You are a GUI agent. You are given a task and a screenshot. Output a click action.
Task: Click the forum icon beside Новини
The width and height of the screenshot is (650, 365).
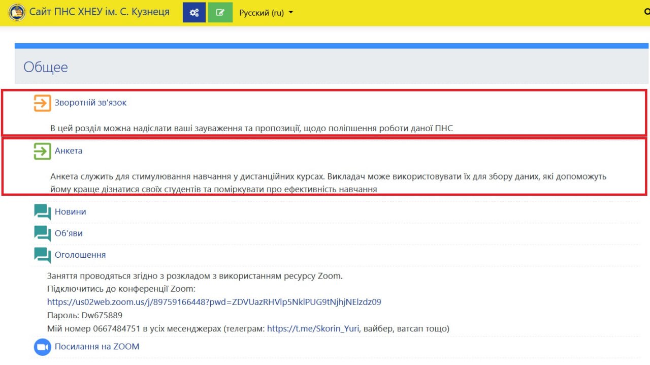[x=43, y=212]
